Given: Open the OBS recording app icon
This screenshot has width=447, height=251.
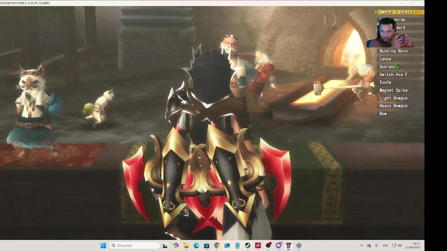Looking at the screenshot, I should [x=268, y=245].
